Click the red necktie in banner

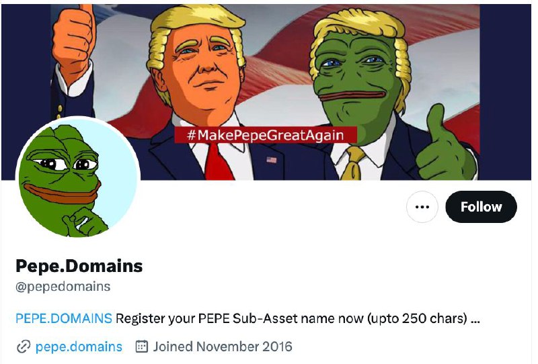(x=218, y=162)
